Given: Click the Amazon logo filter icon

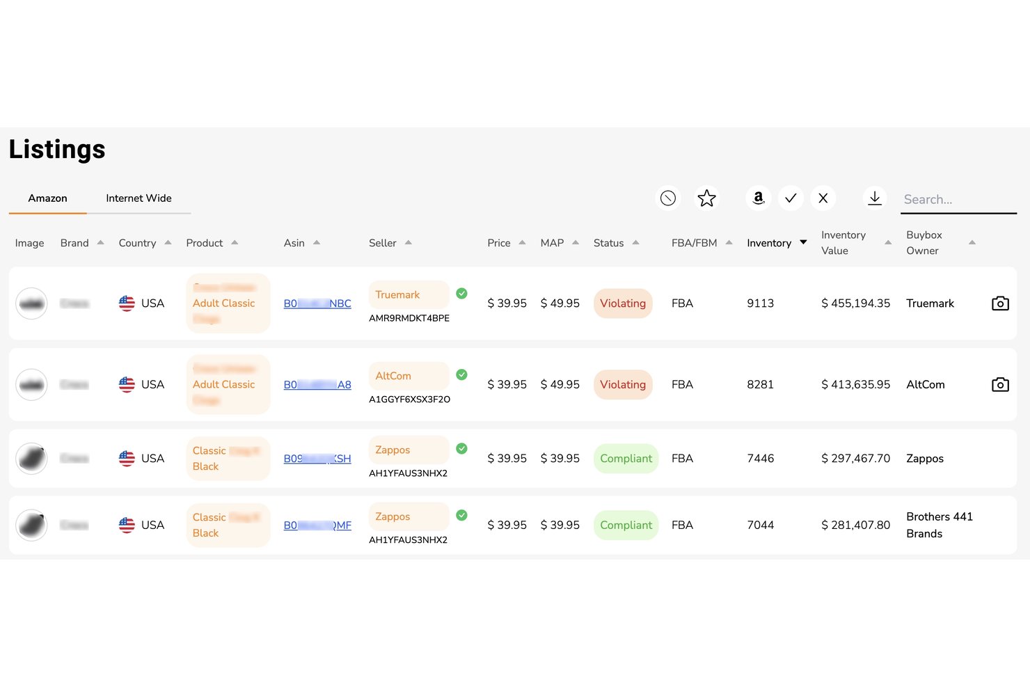Looking at the screenshot, I should [x=759, y=198].
